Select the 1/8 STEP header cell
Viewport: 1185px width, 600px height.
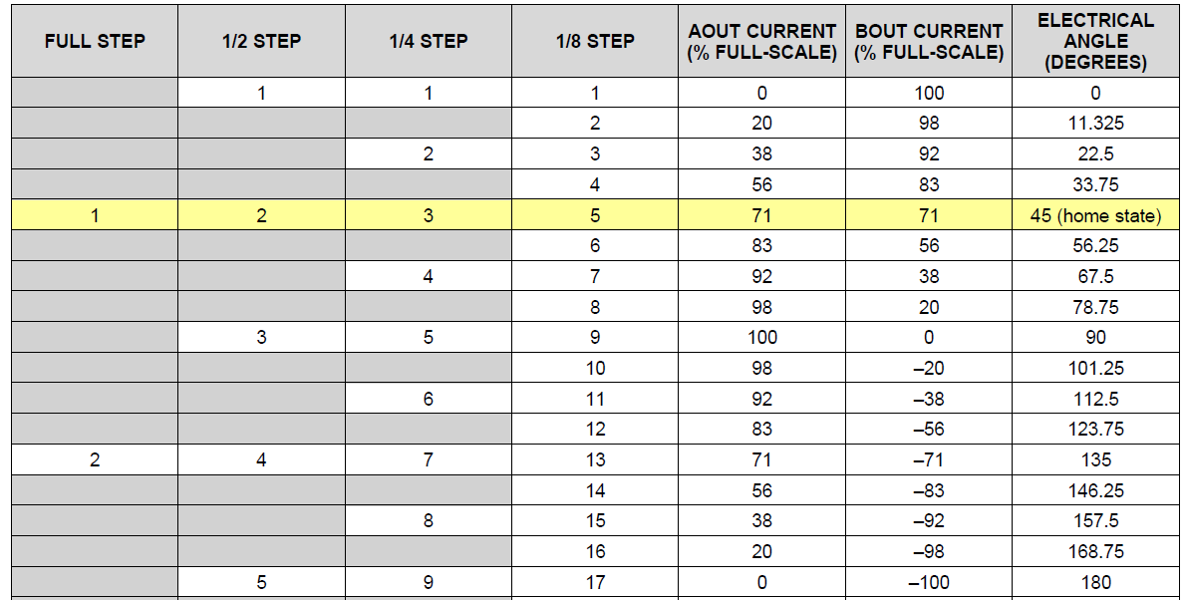coord(595,41)
